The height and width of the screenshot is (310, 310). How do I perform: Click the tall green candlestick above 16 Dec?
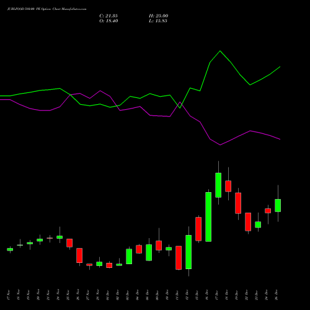click(208, 217)
